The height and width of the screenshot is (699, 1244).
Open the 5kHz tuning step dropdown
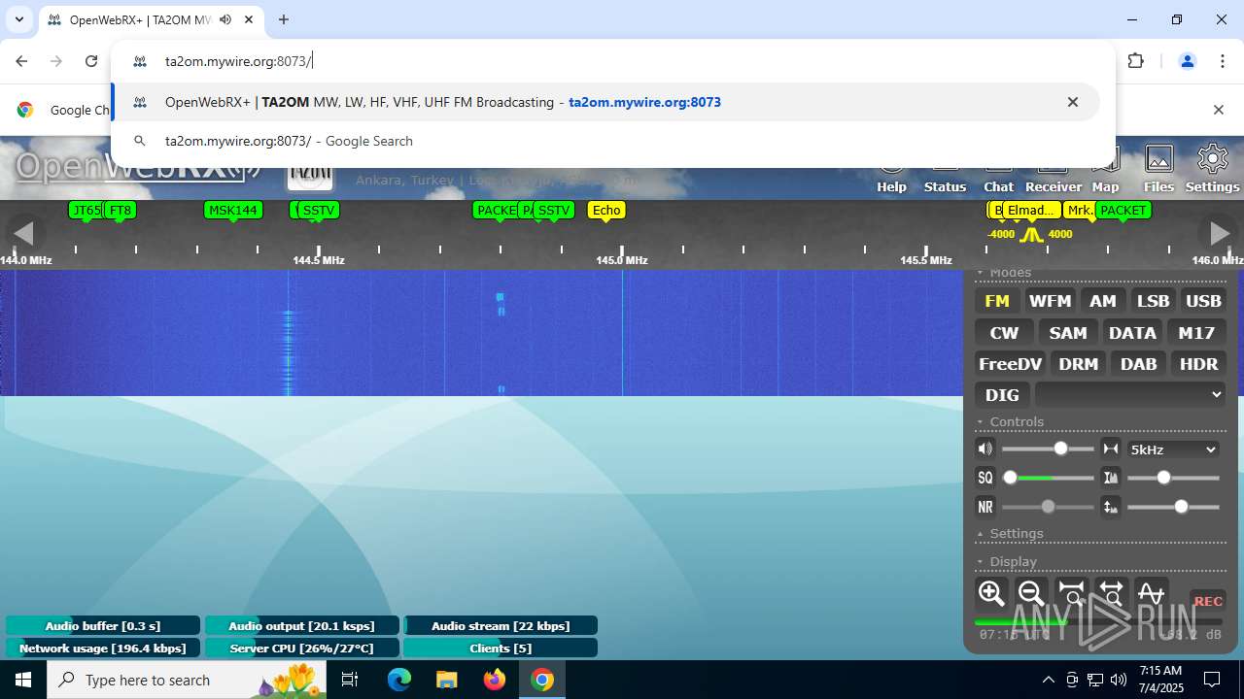[x=1173, y=449]
